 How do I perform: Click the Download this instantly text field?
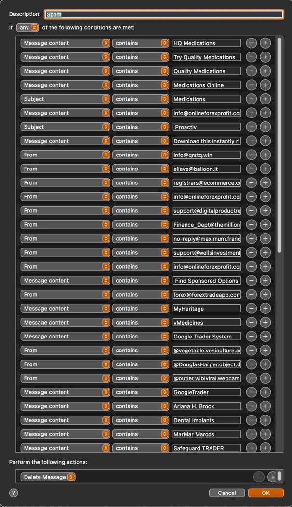click(x=207, y=141)
